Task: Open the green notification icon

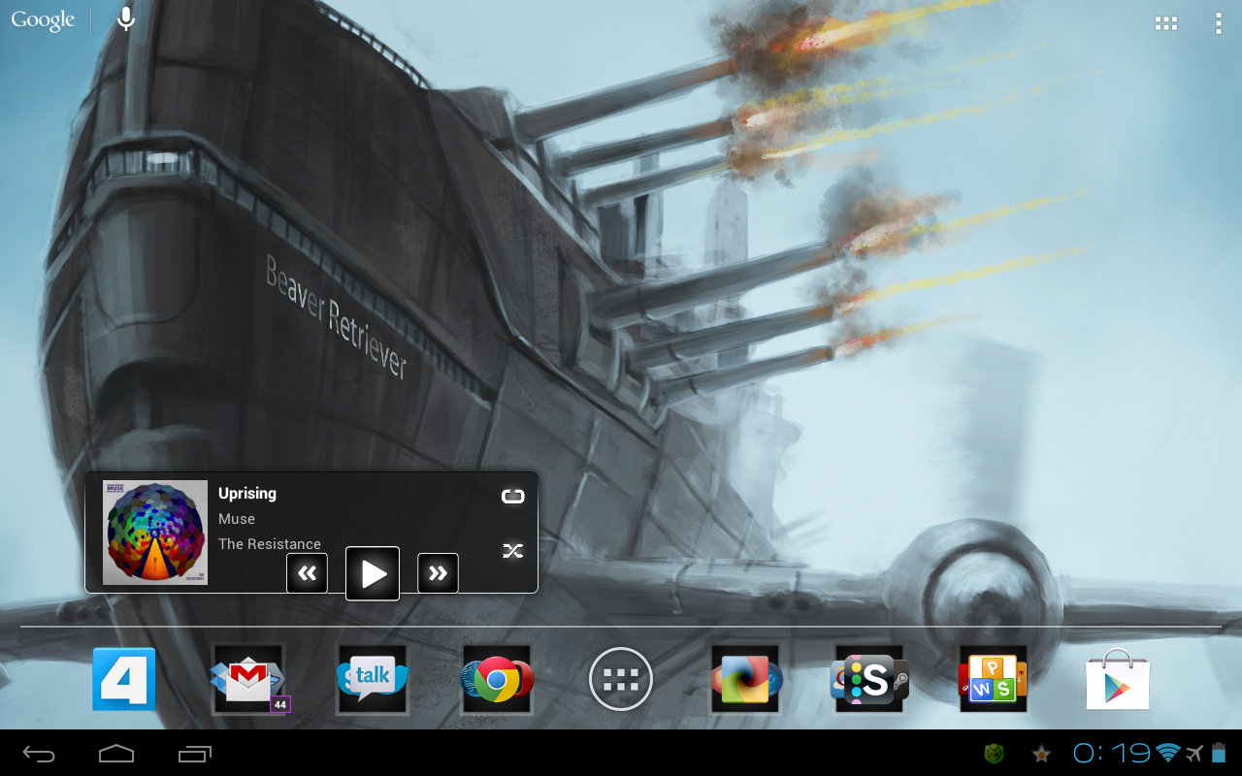Action: click(994, 753)
